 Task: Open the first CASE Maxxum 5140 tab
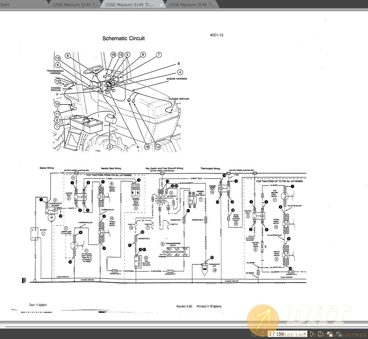coord(75,5)
